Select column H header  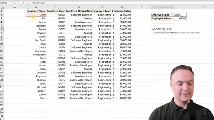point(163,7)
